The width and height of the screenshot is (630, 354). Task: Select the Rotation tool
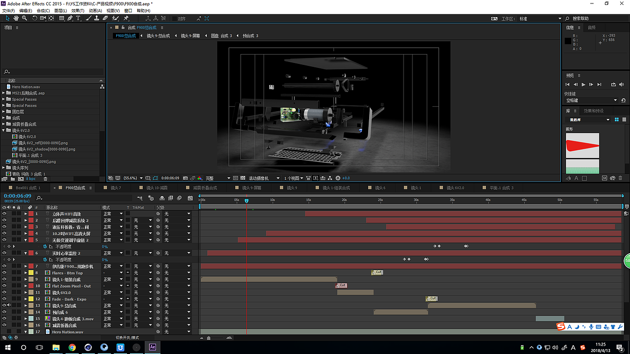point(35,18)
